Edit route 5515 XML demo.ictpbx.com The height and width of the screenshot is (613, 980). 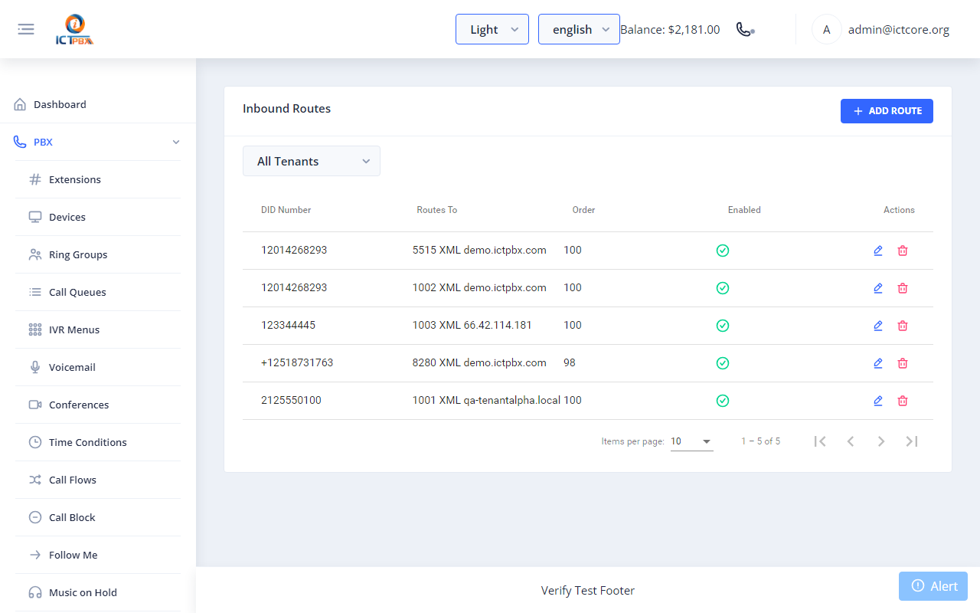tap(878, 251)
